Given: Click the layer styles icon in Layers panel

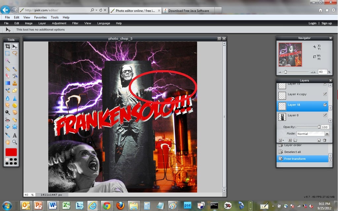Looking at the screenshot, I should 295,140.
